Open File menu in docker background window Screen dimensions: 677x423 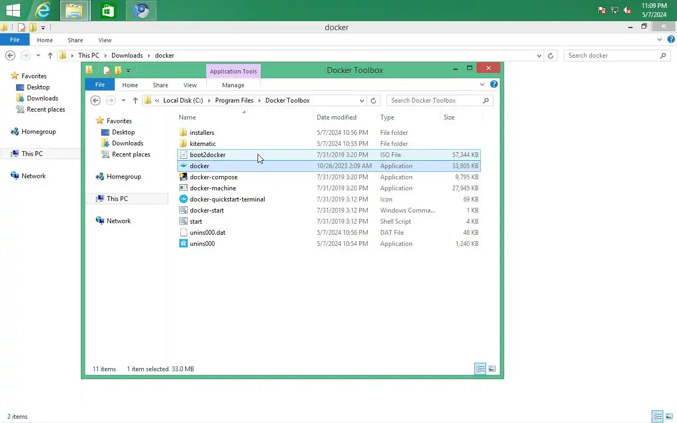15,40
